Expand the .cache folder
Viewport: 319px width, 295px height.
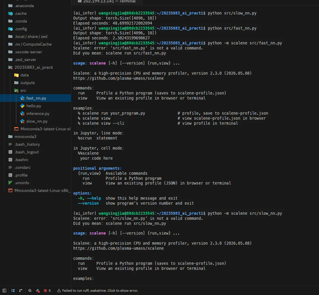pyautogui.click(x=35, y=13)
